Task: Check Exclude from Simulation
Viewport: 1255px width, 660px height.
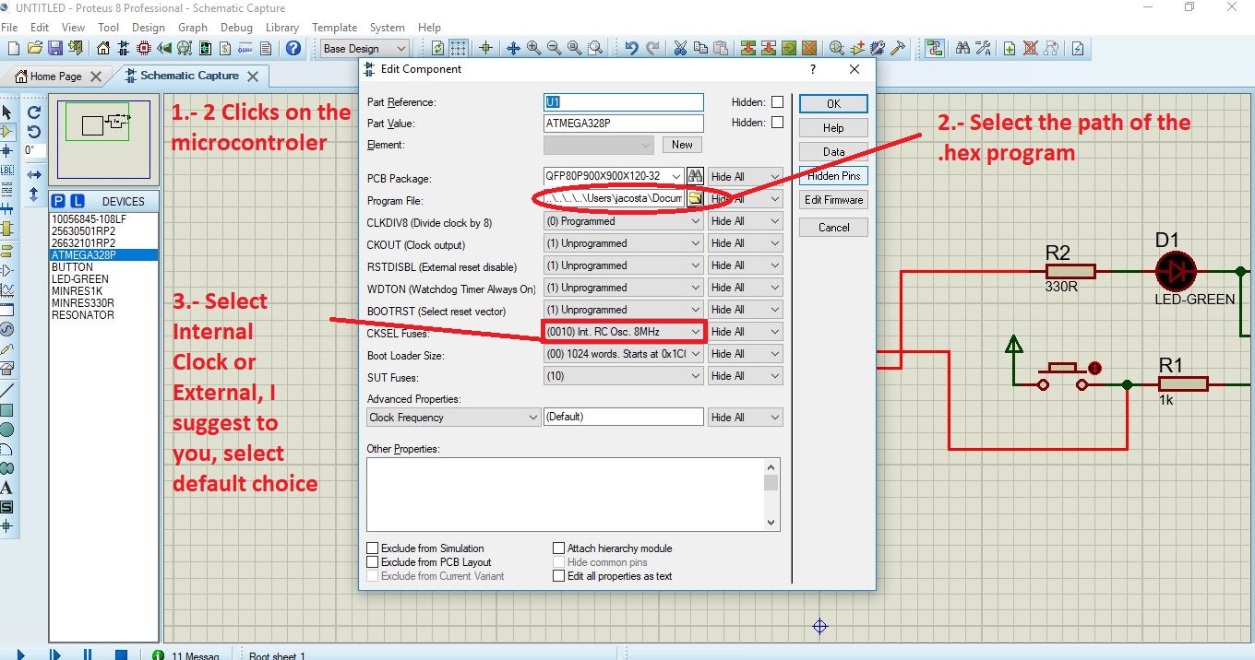Action: tap(373, 548)
